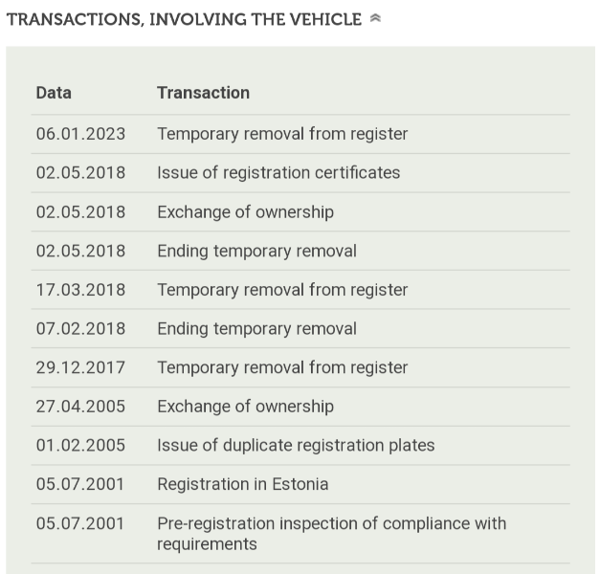
Task: Select Exchange of ownership dated 02.05.2018
Action: [x=245, y=212]
